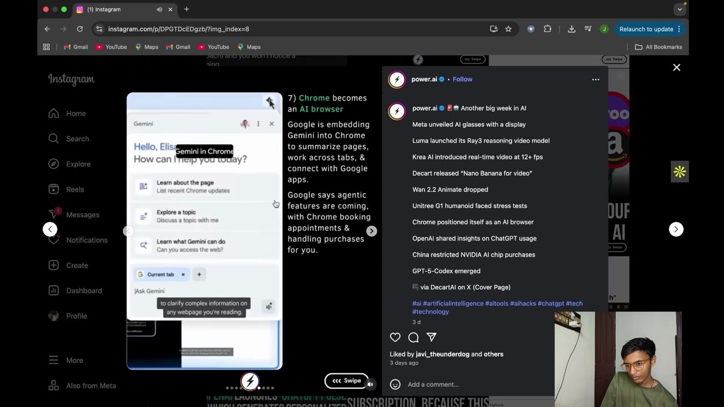Image resolution: width=724 pixels, height=407 pixels.
Task: Click the comment bubble icon
Action: [x=413, y=337]
